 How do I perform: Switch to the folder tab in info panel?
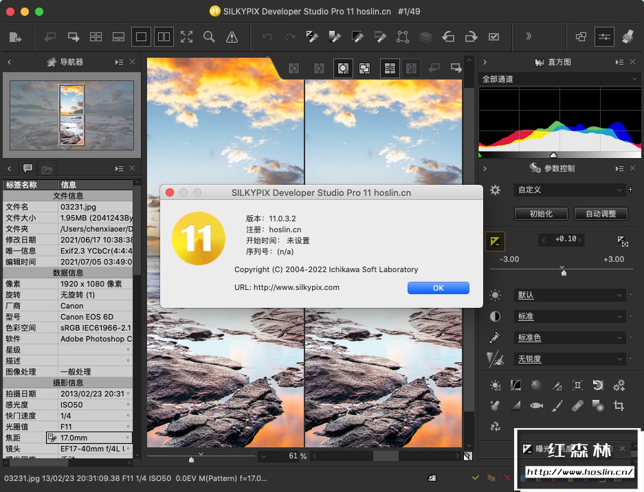pyautogui.click(x=47, y=168)
